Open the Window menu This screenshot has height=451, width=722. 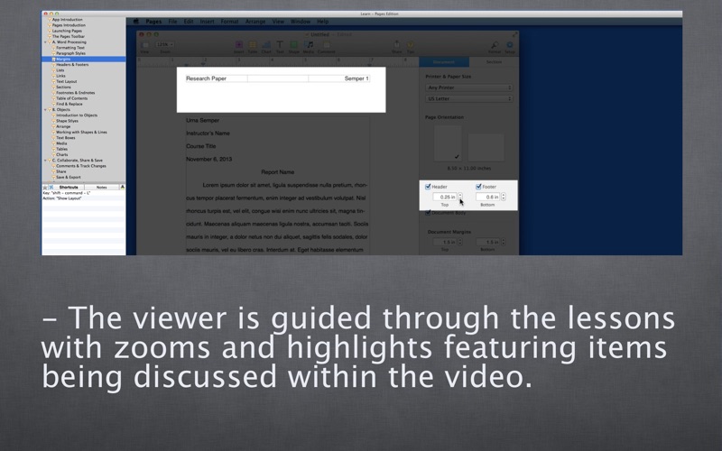click(x=301, y=21)
